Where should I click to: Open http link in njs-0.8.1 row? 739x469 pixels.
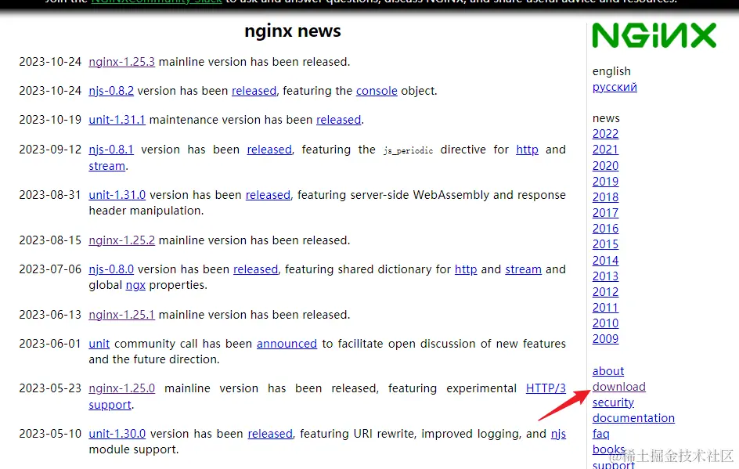[x=527, y=150]
